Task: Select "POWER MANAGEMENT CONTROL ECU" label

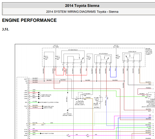Action: click(150, 101)
